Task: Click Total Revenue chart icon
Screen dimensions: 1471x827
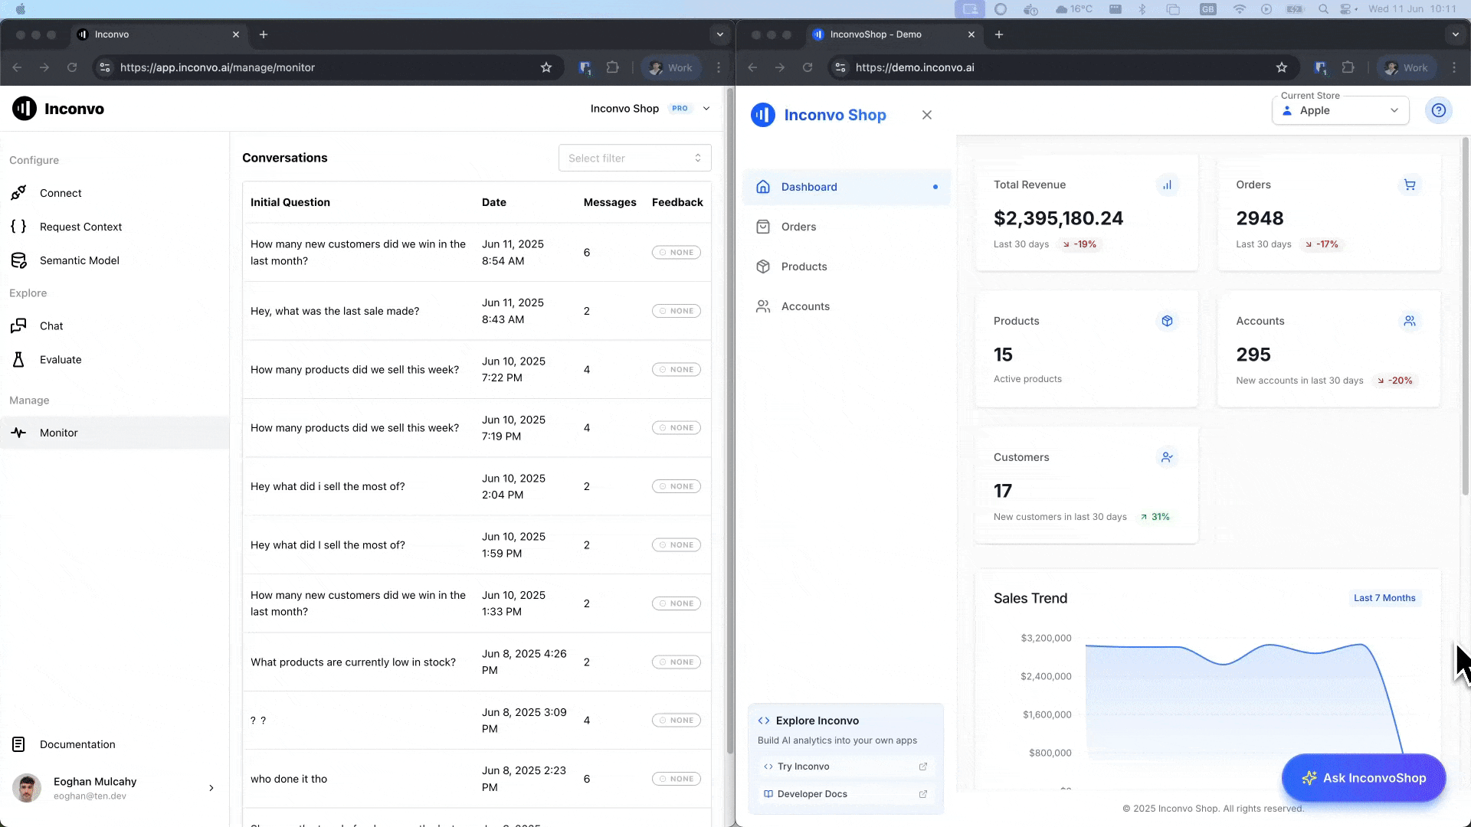Action: [x=1167, y=185]
